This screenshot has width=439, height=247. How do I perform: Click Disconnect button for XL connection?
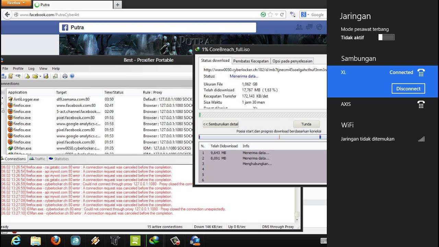[x=408, y=89]
